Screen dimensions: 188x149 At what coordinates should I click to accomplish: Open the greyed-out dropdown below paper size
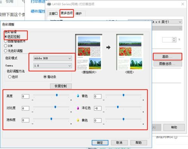pos(167,28)
